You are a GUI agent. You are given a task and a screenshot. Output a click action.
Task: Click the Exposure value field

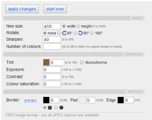tap(52, 70)
